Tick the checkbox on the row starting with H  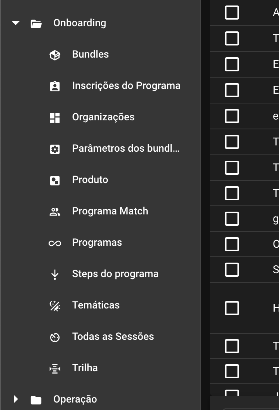(x=232, y=308)
